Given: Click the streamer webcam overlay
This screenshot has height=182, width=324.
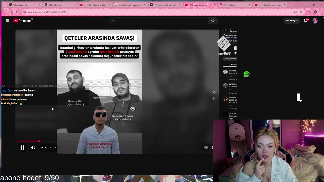Looking at the screenshot, I should click(268, 151).
